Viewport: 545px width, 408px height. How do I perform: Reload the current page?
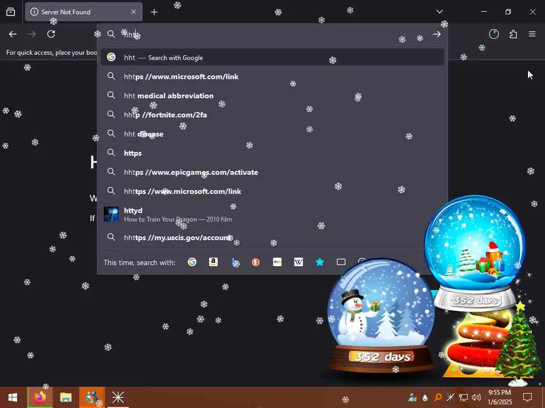(x=51, y=34)
